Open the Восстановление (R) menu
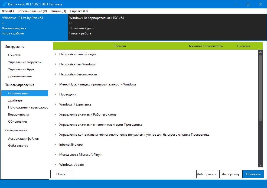The width and height of the screenshot is (267, 188). coord(32,11)
